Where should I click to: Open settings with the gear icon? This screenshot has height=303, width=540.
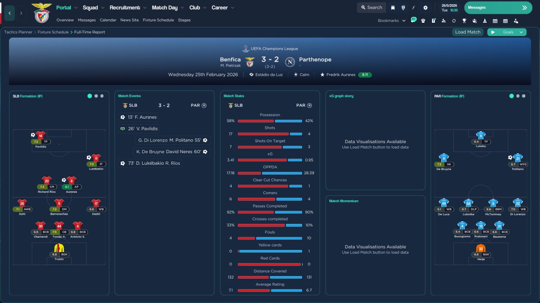pyautogui.click(x=425, y=8)
